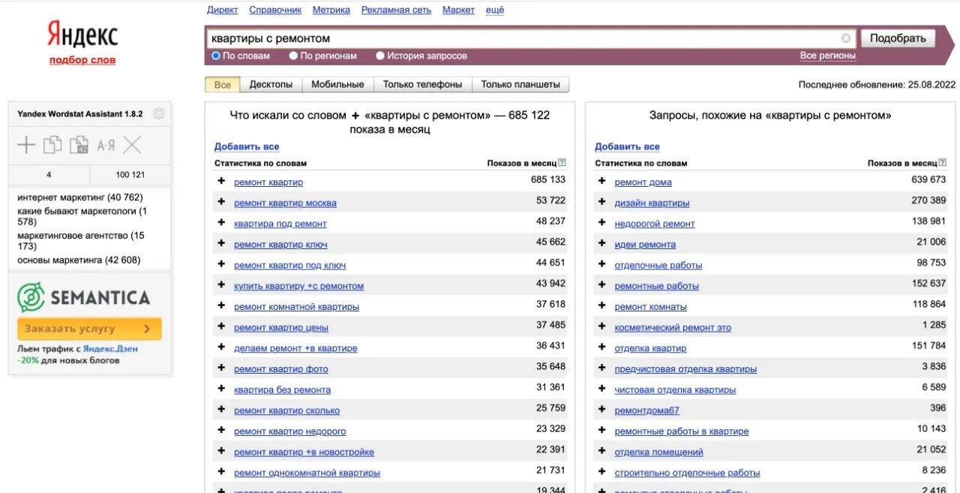Screen dimensions: 960x493
Task: Select 'интернет маркетинг (40 762)' phrase
Action: [80, 197]
